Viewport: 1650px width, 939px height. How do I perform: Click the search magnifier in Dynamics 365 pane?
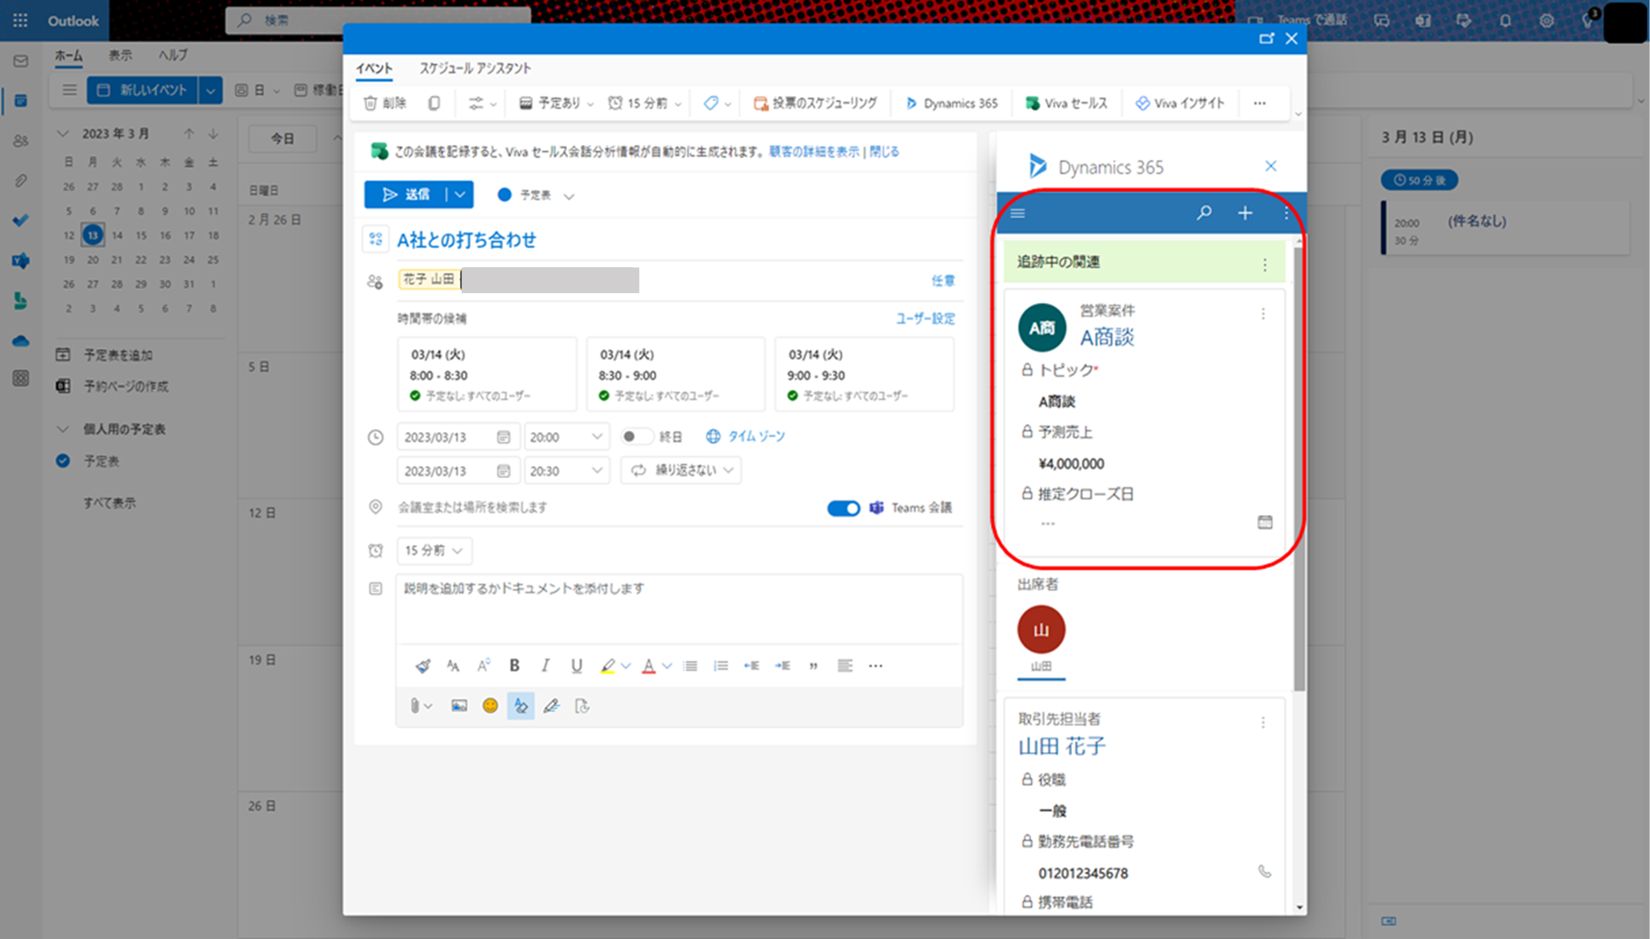(x=1204, y=213)
